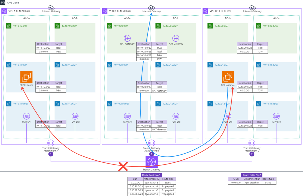The height and width of the screenshot is (196, 303).
Task: Click 'Attachment ID' header in Route Table No.1
Action: point(151,179)
